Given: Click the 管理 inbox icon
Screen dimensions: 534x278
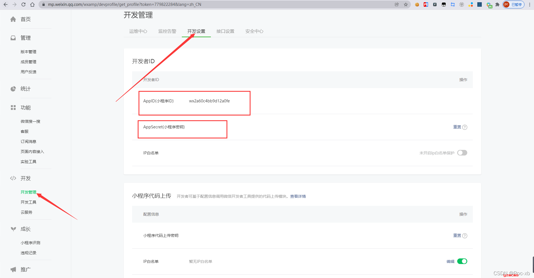Looking at the screenshot, I should tap(13, 38).
